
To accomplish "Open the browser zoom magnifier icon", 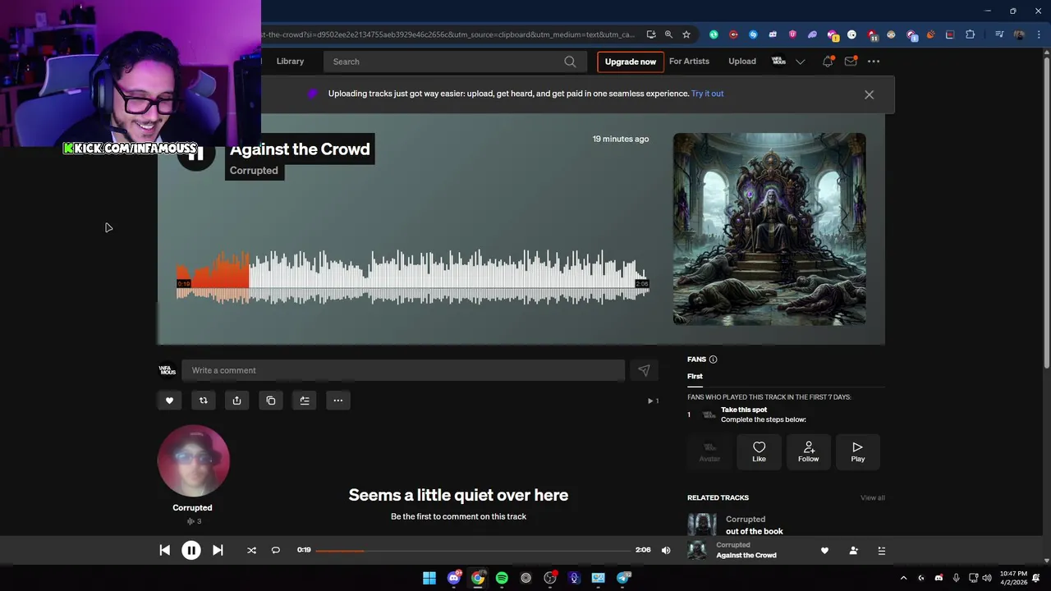I will 668,34.
